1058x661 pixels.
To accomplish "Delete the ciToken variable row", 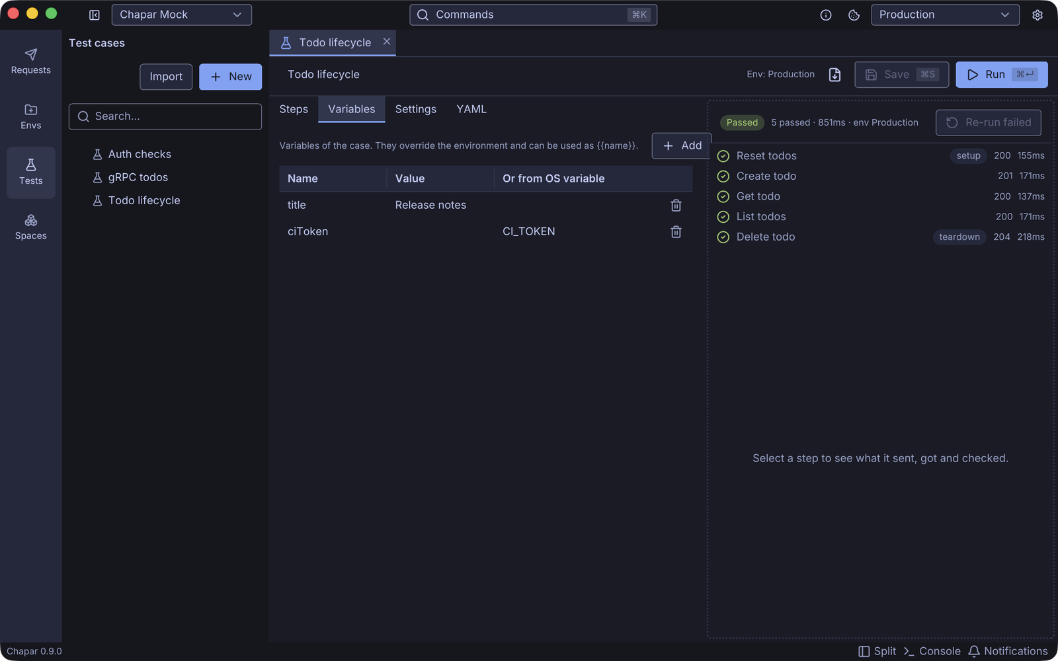I will [x=676, y=232].
